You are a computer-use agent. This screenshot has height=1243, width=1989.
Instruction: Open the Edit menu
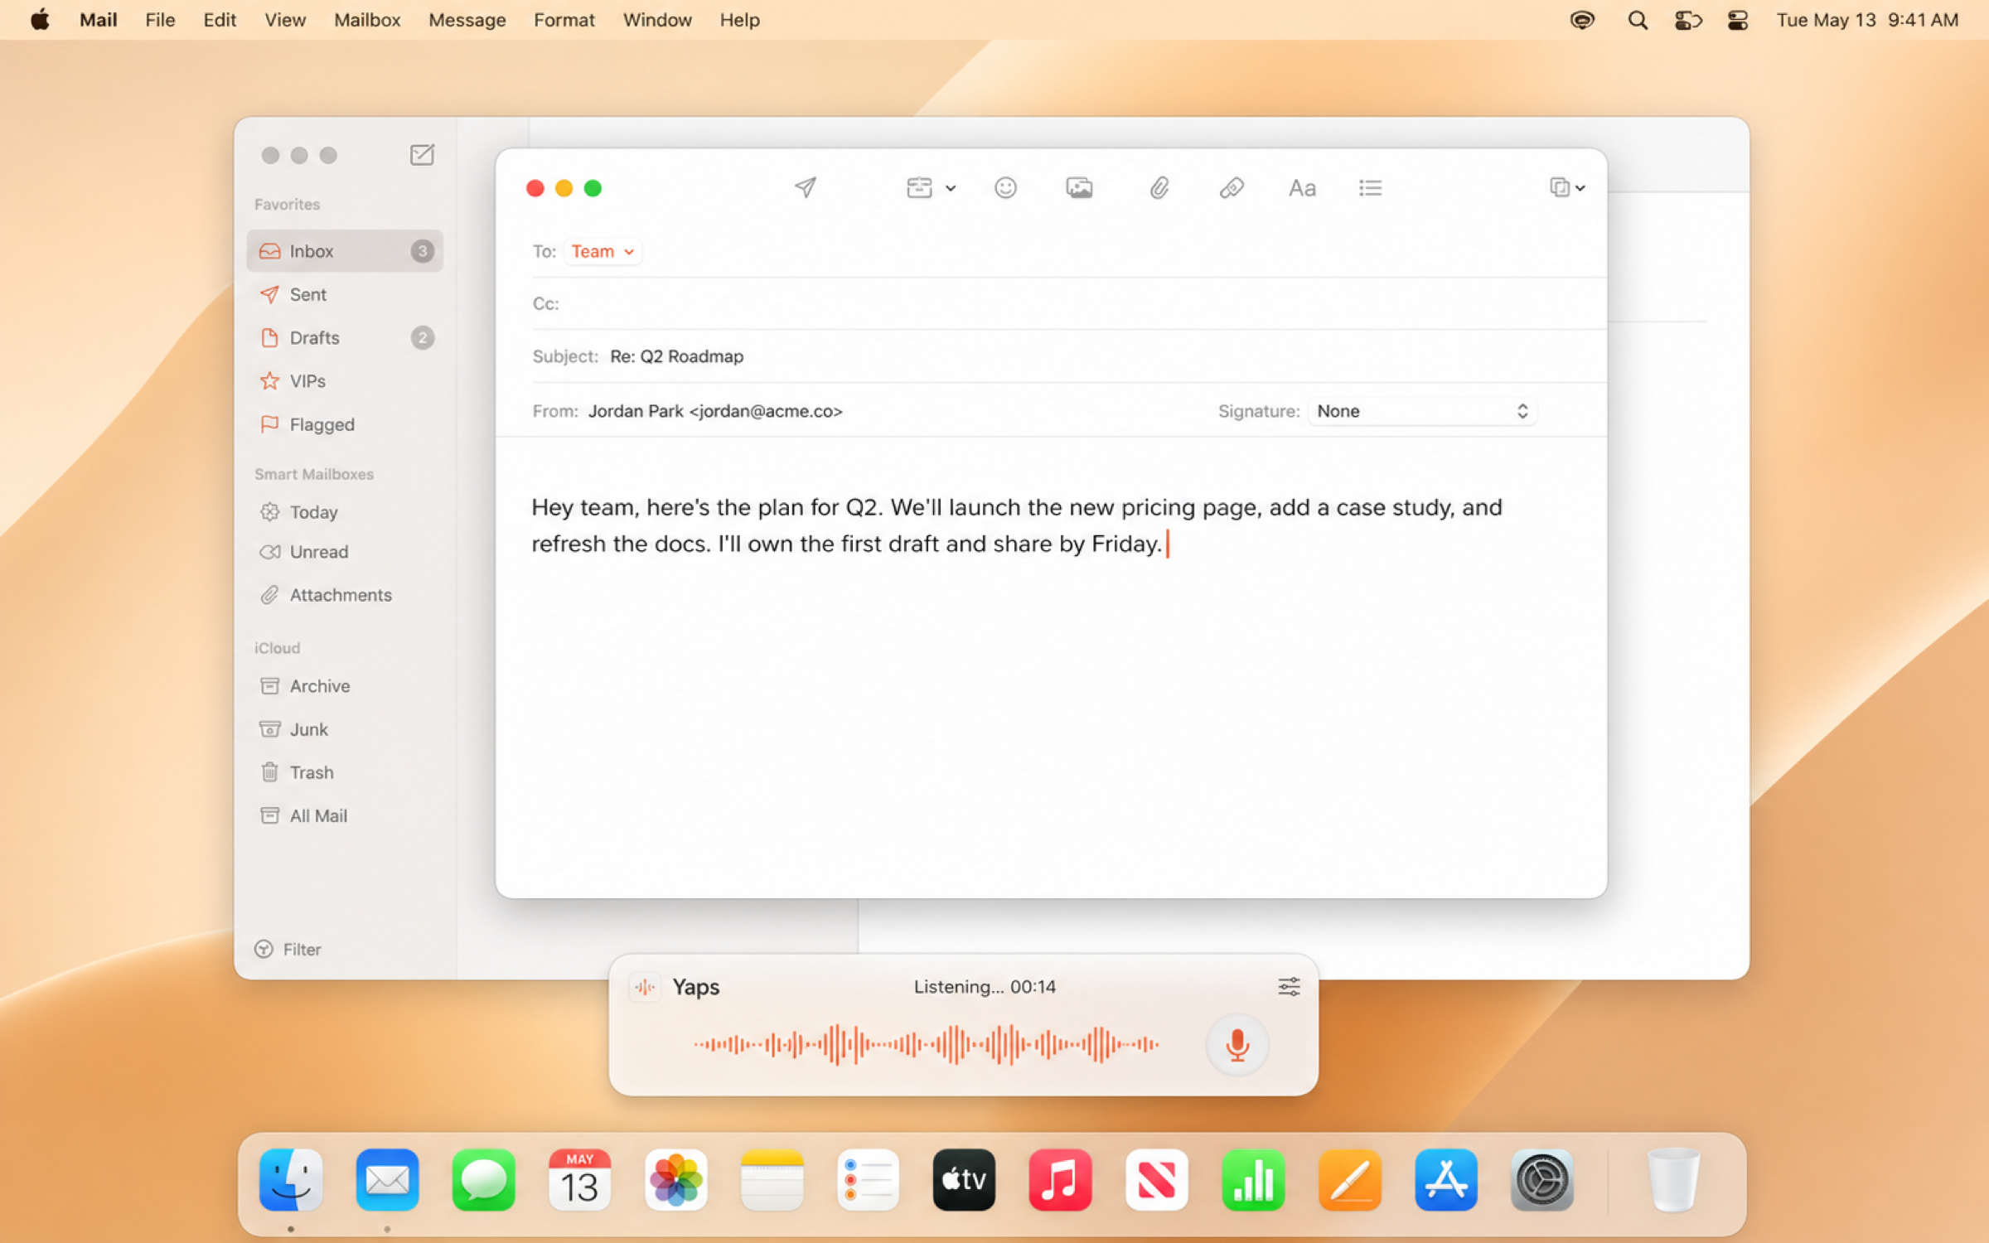[220, 20]
